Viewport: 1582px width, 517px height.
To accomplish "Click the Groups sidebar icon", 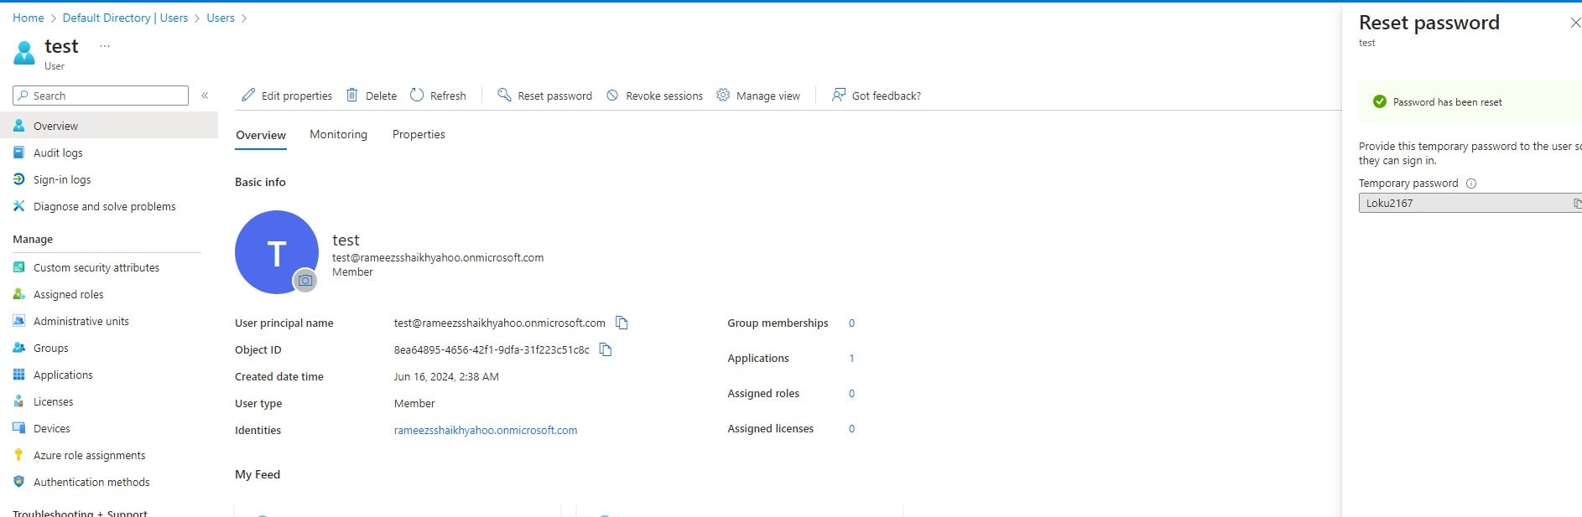I will tap(18, 348).
